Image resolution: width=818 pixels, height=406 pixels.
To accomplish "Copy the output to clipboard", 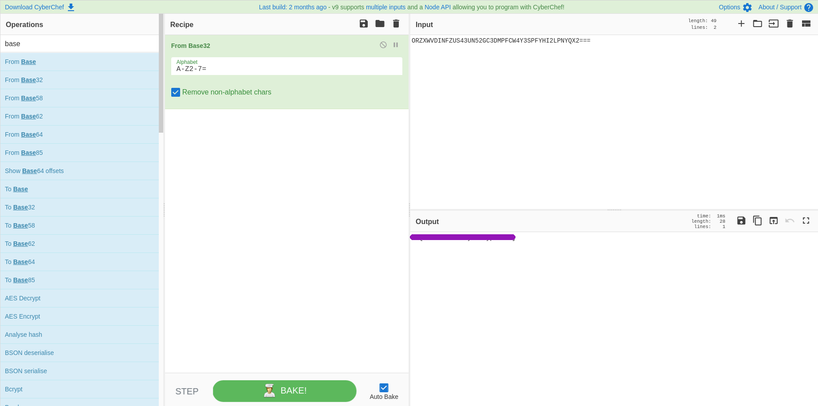I will tap(757, 221).
